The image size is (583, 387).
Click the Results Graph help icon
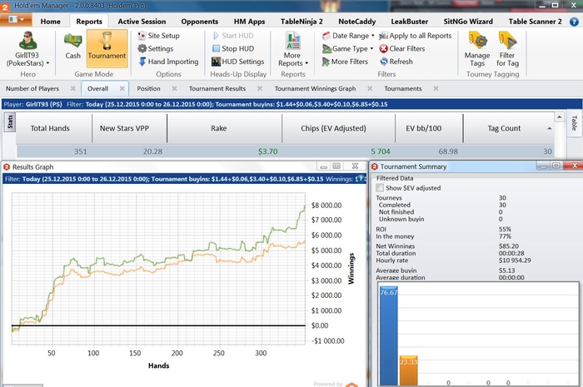[x=360, y=179]
